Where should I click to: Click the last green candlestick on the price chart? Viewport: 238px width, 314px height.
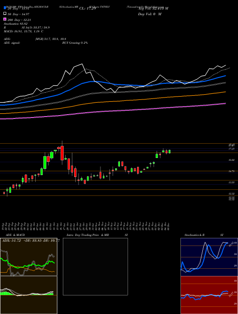pos(169,152)
